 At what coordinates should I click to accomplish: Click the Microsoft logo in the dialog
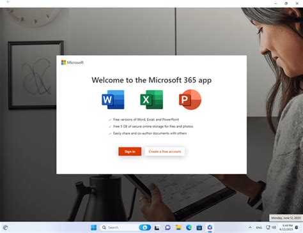coord(72,63)
